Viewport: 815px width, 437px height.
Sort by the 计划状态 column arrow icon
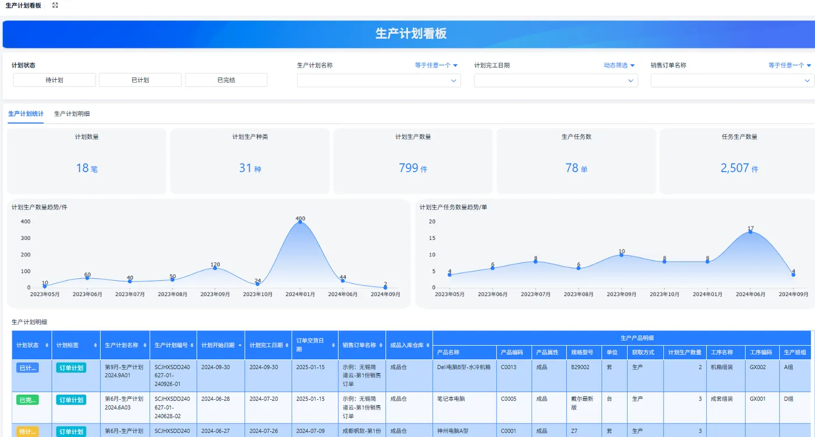click(47, 345)
